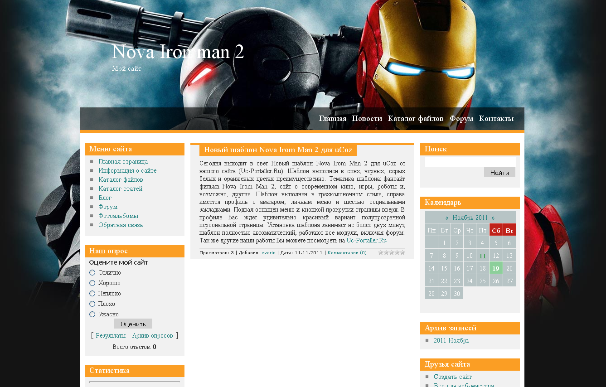Viewport: 606px width, 387px height.
Task: Rate the post with the fifth star
Action: click(x=402, y=252)
